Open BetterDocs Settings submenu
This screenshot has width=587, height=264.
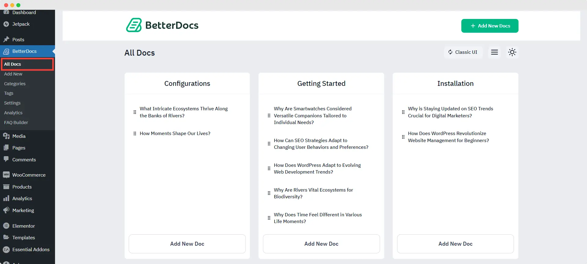12,103
